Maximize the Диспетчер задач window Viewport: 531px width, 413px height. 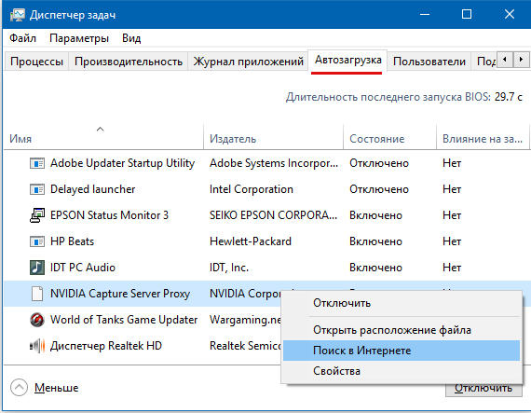click(467, 14)
